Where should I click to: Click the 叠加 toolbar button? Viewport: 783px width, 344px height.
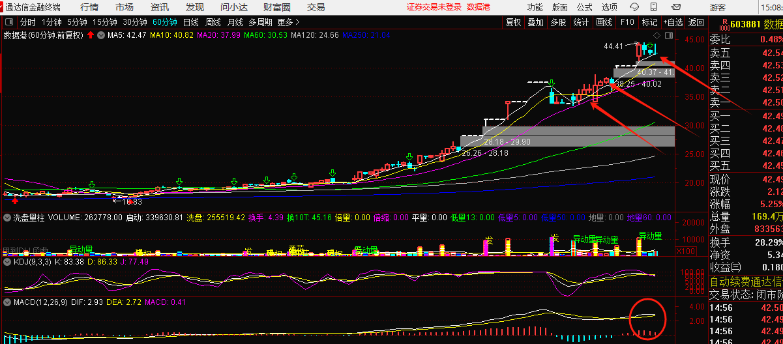(536, 22)
